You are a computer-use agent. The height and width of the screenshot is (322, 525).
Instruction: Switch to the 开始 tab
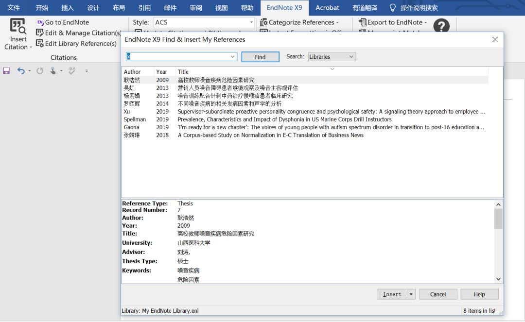(42, 8)
